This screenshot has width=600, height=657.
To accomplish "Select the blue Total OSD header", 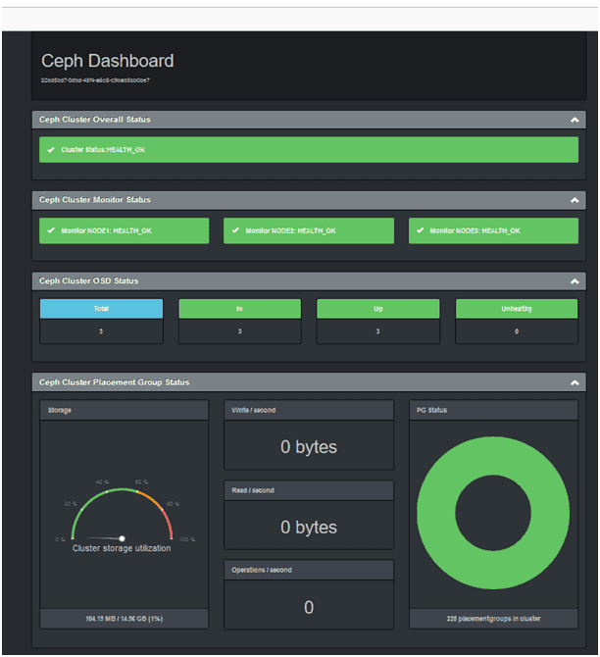I will click(x=101, y=309).
